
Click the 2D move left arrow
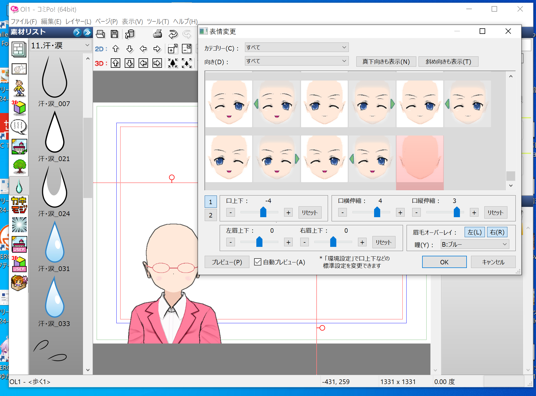click(x=143, y=49)
